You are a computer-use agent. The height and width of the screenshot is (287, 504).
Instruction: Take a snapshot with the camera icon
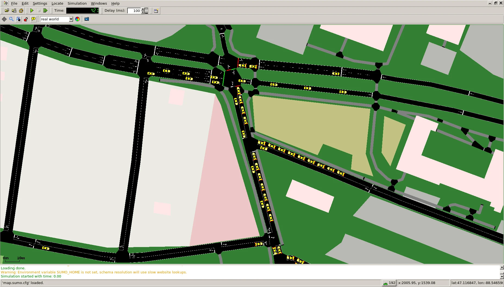[86, 19]
